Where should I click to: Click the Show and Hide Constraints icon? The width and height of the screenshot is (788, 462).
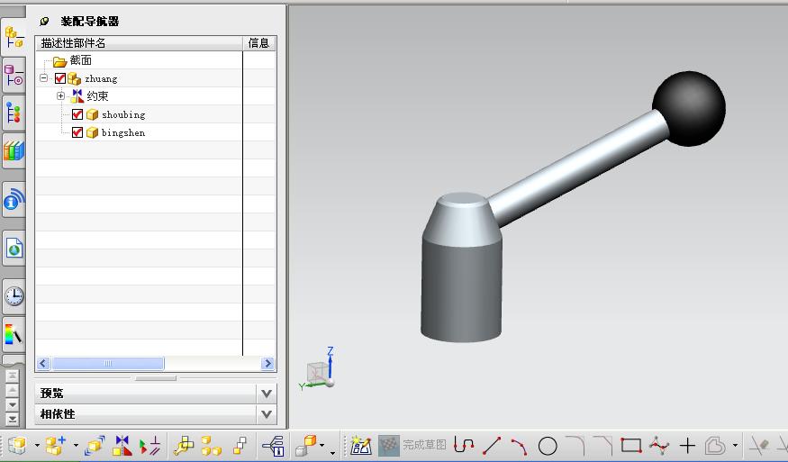(149, 446)
